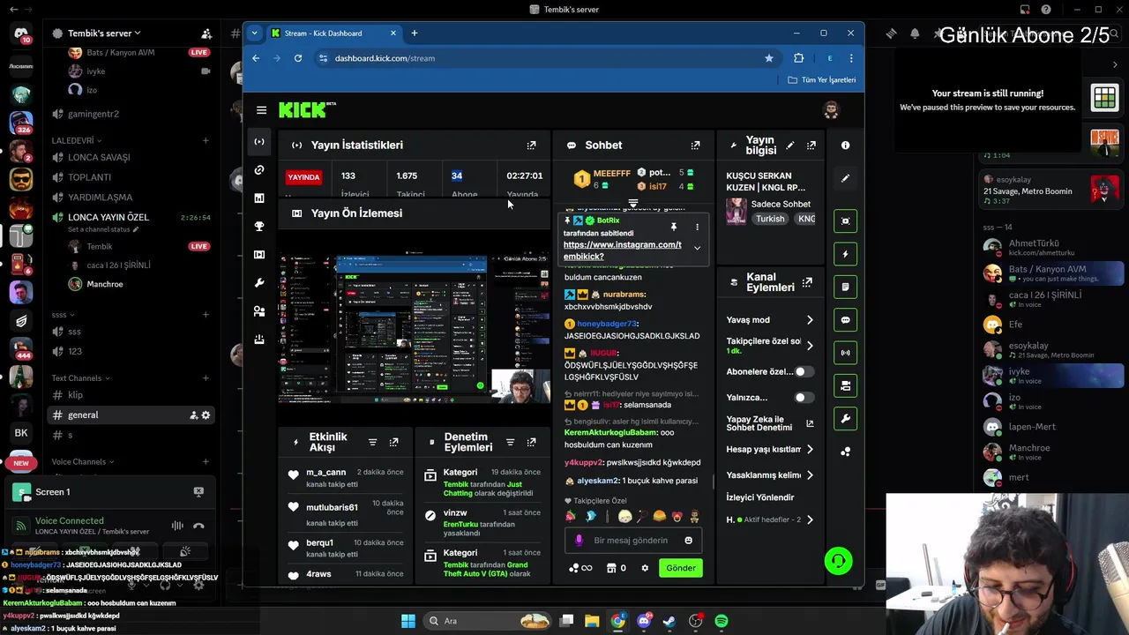Open Steam from the taskbar
The height and width of the screenshot is (635, 1129).
(669, 621)
